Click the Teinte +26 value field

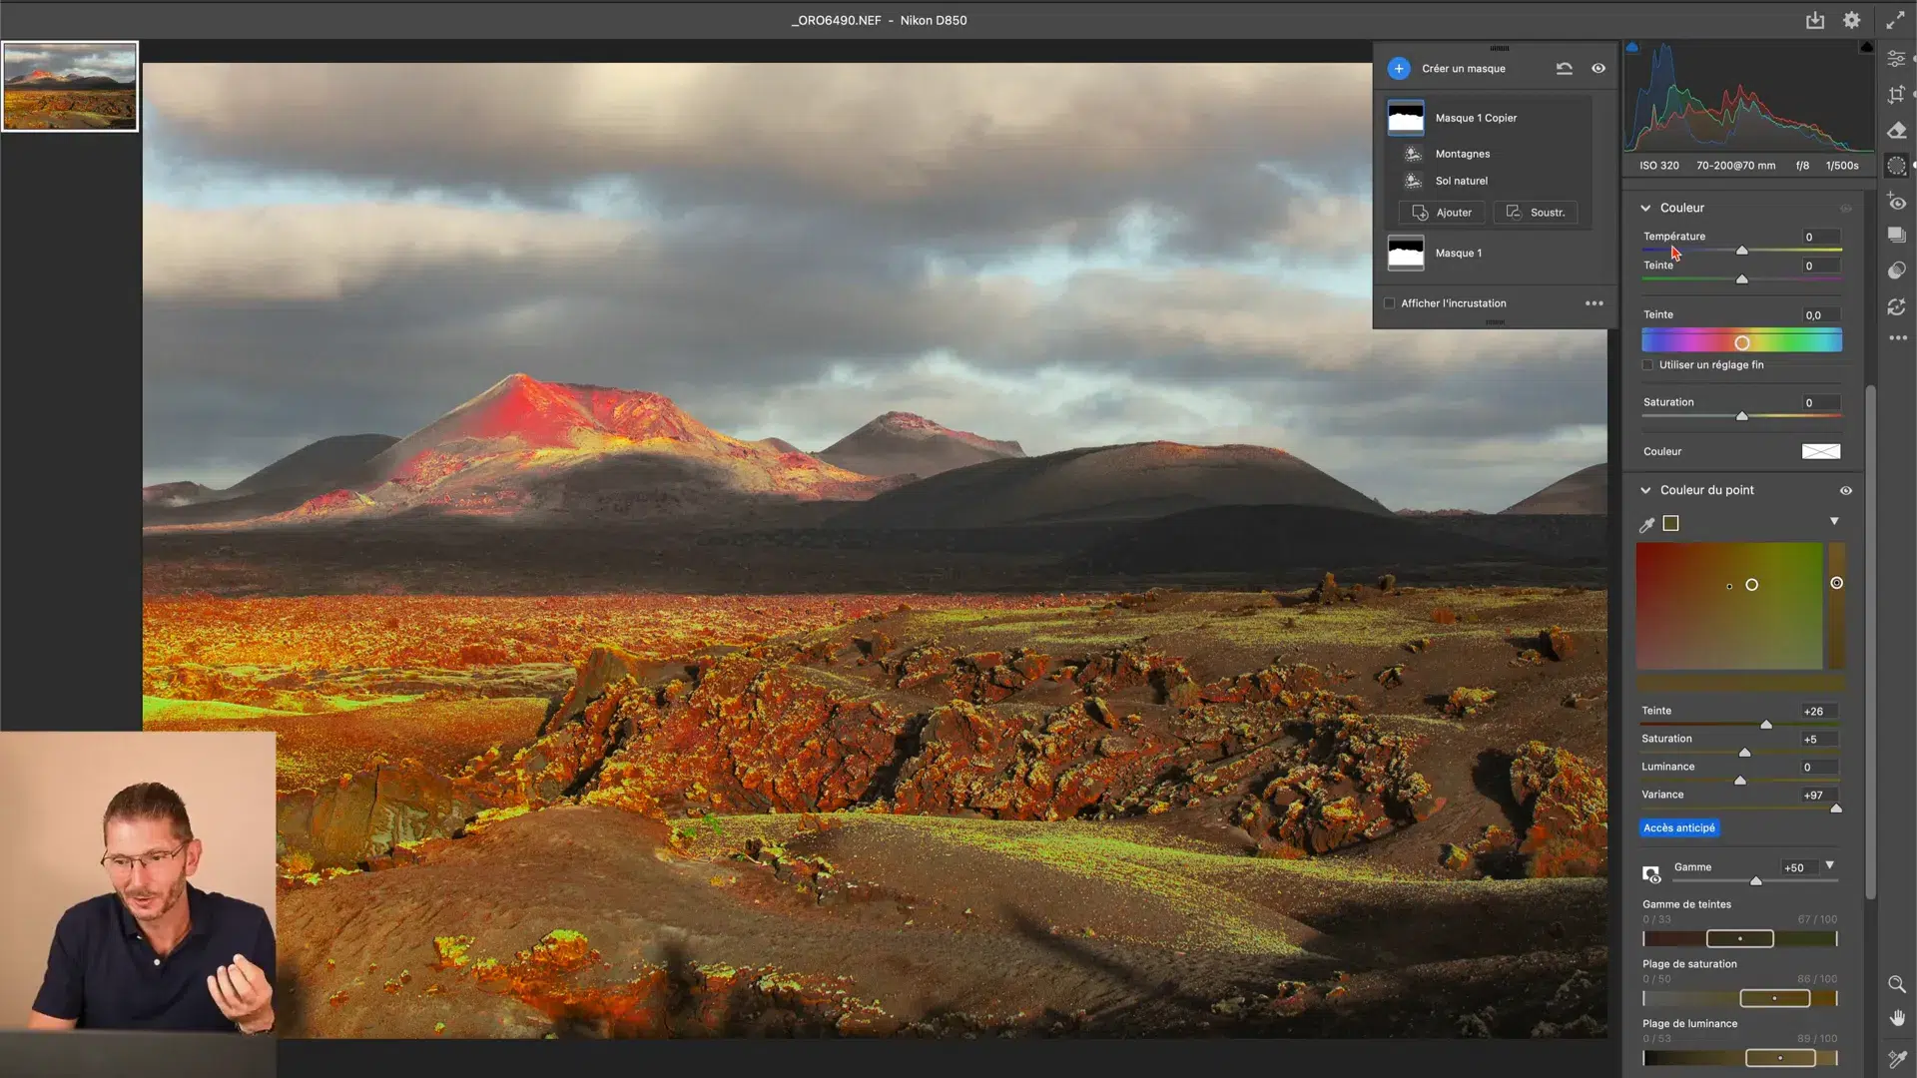[x=1818, y=712]
